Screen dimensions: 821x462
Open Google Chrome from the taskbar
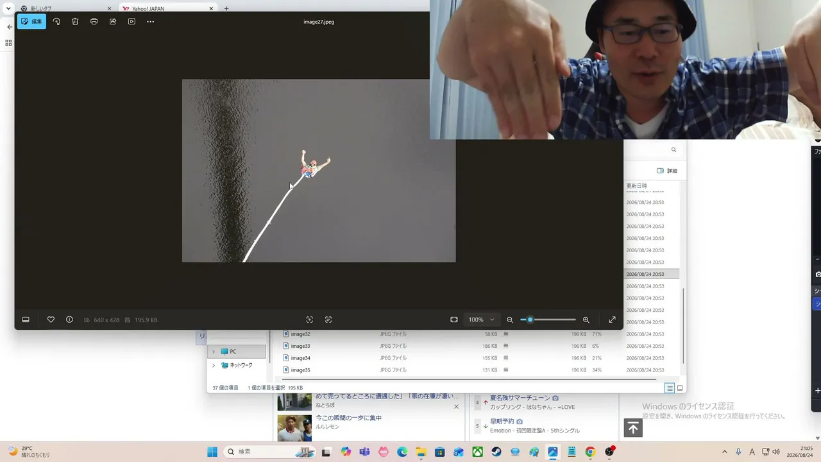pyautogui.click(x=590, y=452)
